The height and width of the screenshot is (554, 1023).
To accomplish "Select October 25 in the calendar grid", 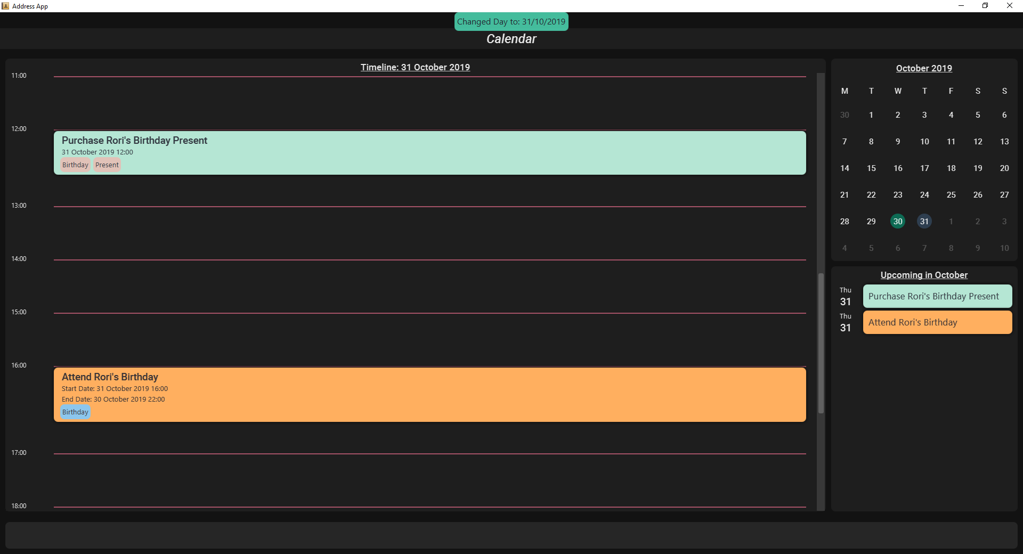I will point(951,195).
